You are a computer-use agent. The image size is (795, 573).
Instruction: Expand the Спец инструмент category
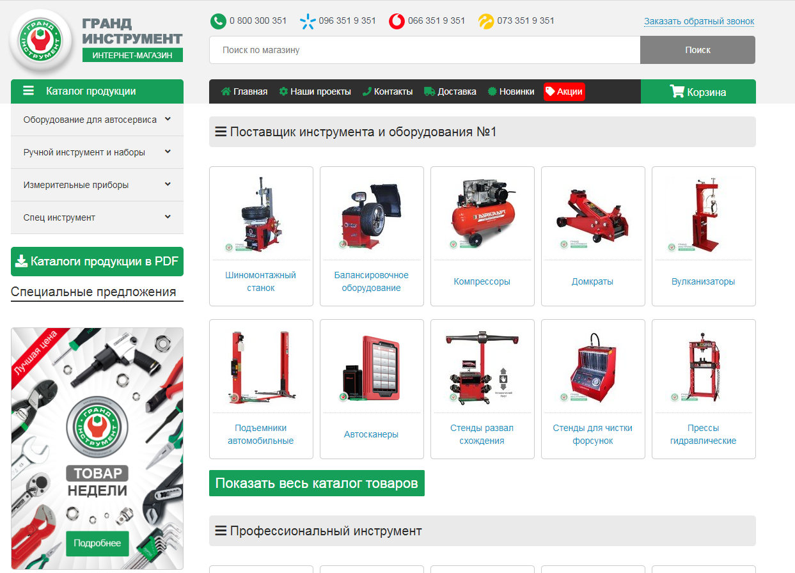click(x=168, y=217)
